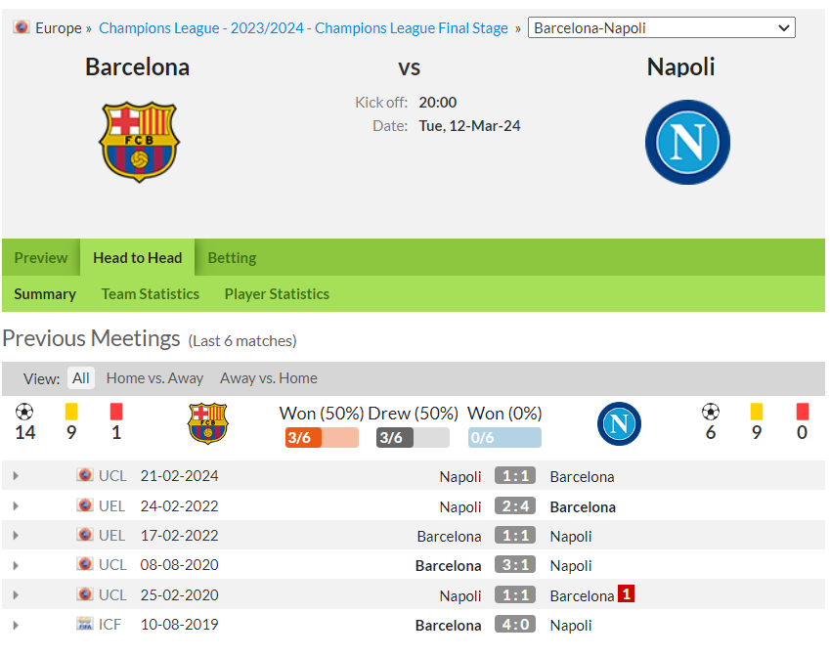Click the Barcelona red card icon
This screenshot has height=657, width=830.
click(x=116, y=412)
